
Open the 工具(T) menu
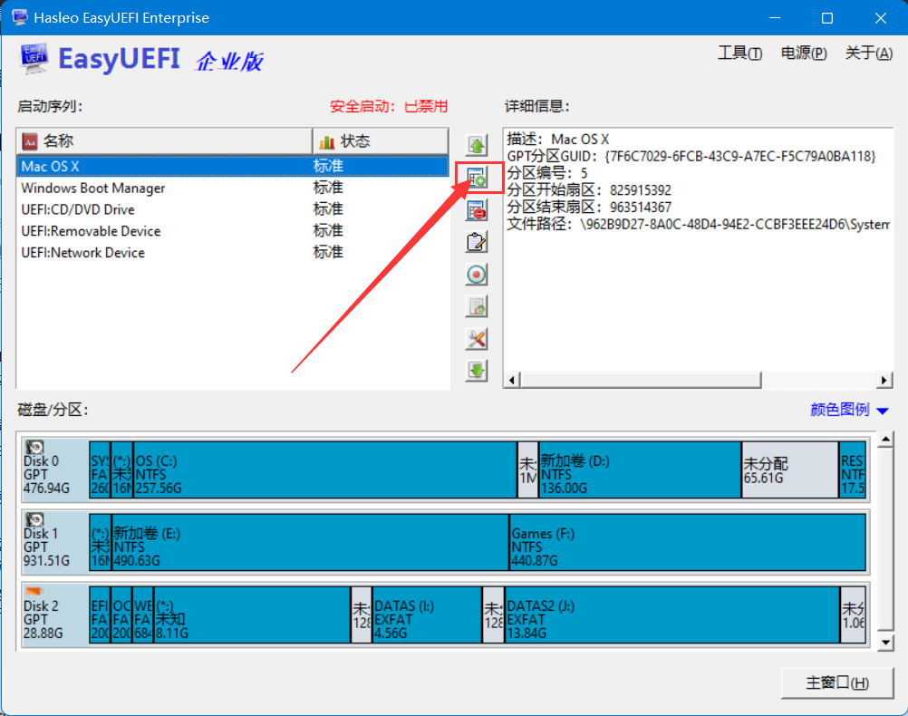[739, 53]
